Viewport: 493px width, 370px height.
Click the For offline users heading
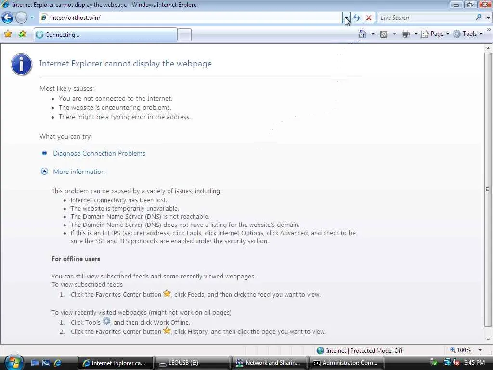point(76,259)
